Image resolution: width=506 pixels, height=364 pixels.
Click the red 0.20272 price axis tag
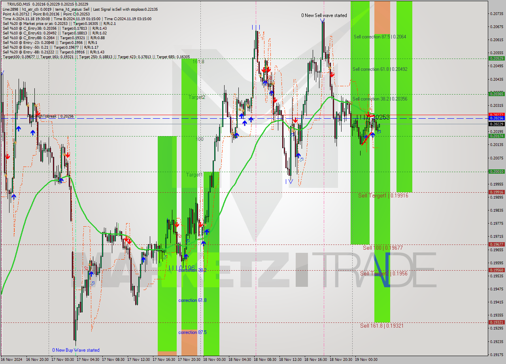coord(497,115)
